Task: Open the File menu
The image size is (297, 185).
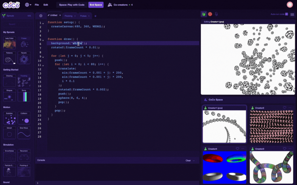Action: (x=37, y=5)
